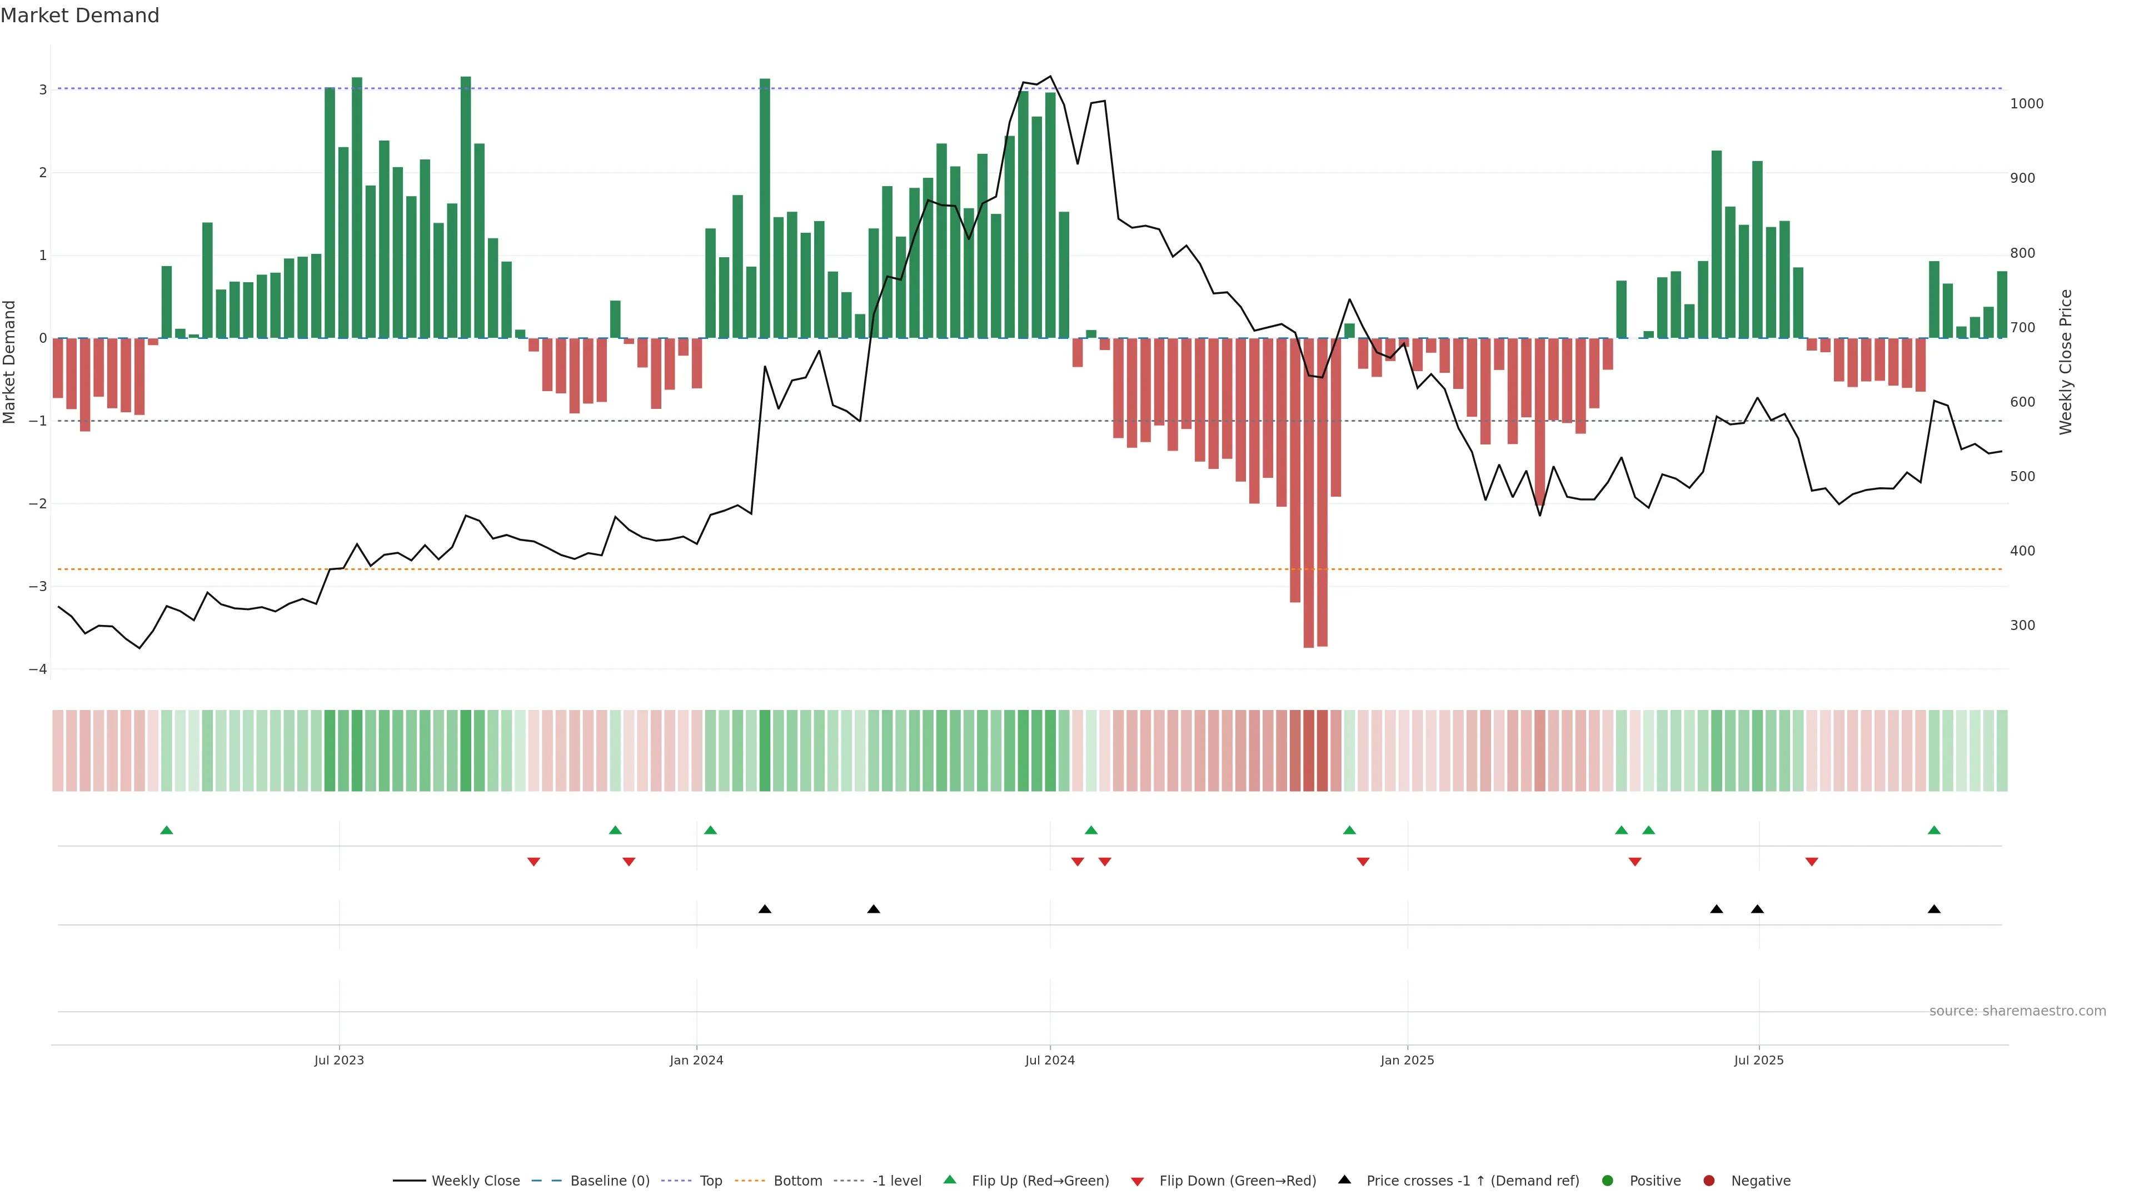Viewport: 2134px width, 1200px height.
Task: Toggle the -1 level legend entry
Action: 896,1181
